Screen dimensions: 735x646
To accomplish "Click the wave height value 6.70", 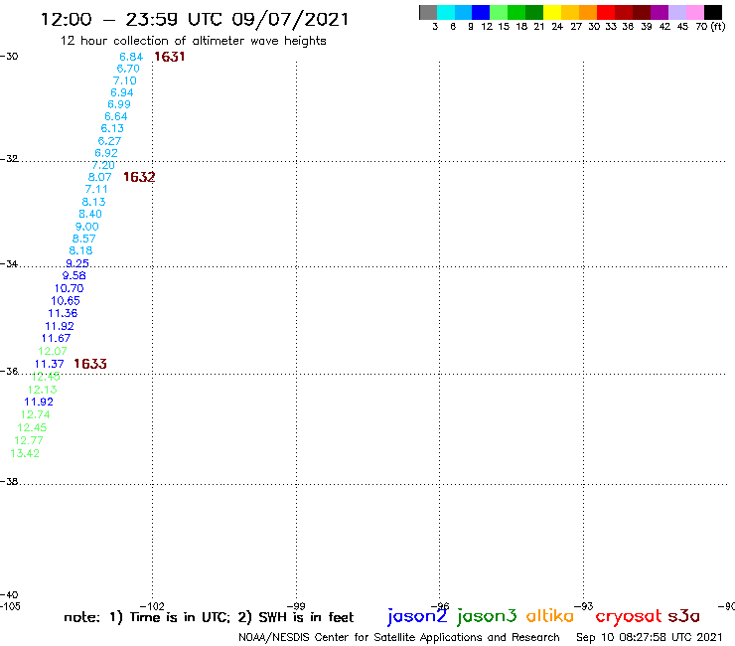I will 128,69.
